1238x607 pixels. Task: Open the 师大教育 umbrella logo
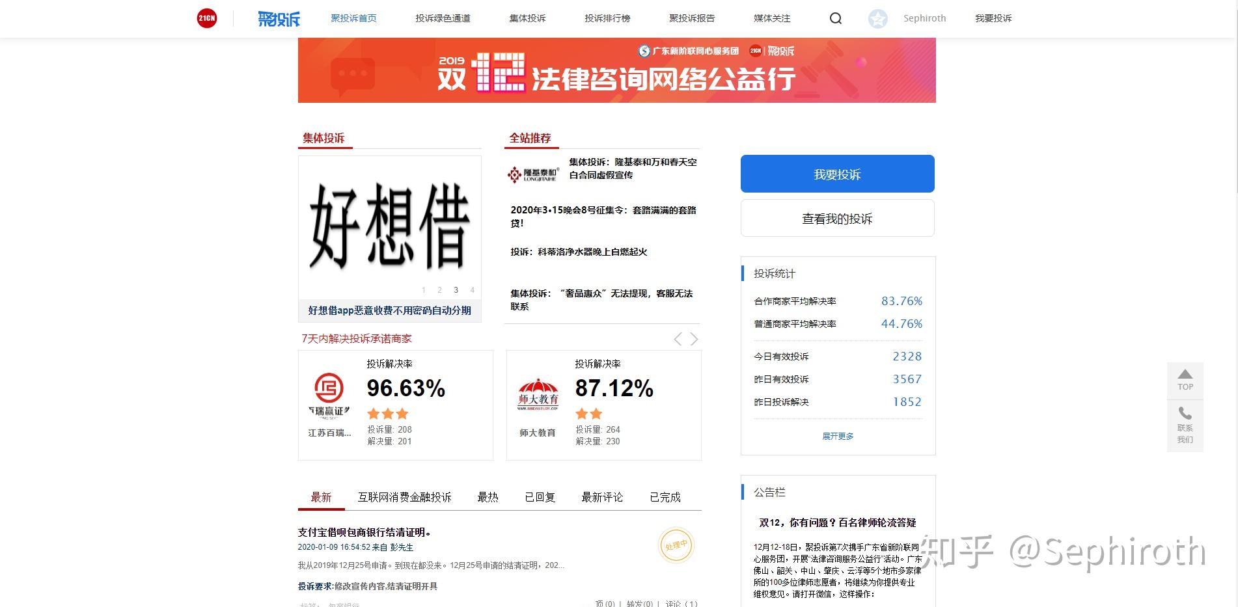(538, 394)
